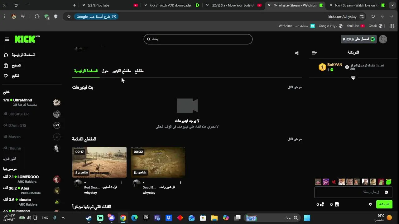Click the reload page icon
399x224 pixels.
(x=373, y=16)
